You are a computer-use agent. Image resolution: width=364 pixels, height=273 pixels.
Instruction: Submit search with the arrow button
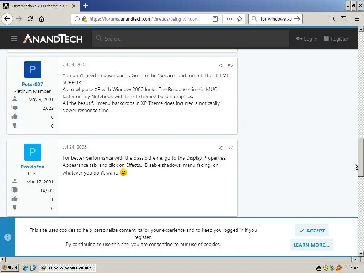coord(297,19)
